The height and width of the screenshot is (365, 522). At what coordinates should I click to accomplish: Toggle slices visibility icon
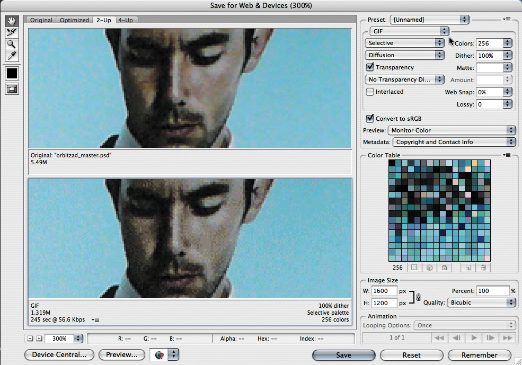(x=12, y=90)
